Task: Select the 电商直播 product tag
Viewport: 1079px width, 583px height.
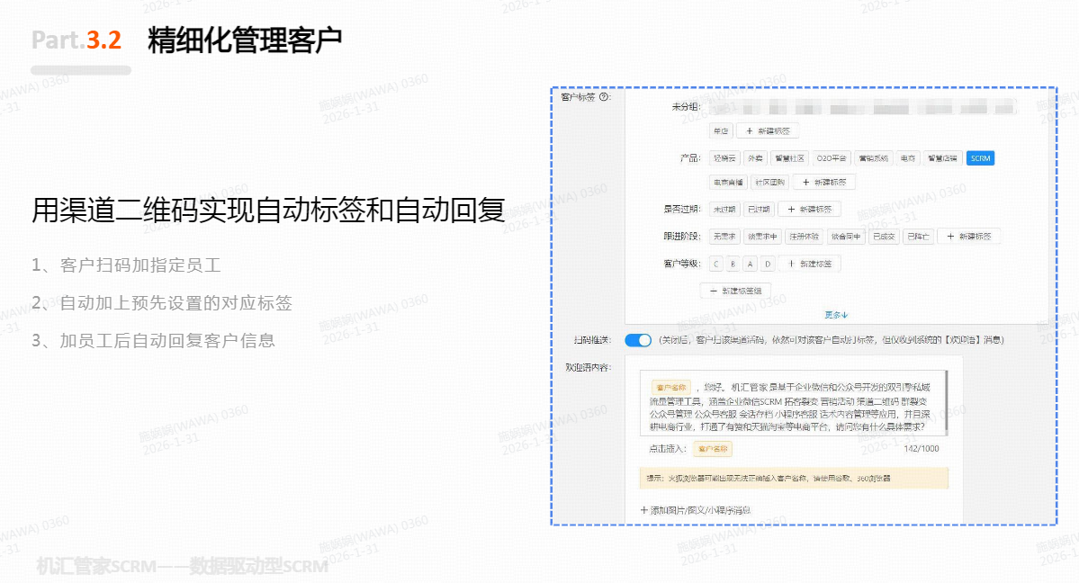Action: tap(727, 182)
